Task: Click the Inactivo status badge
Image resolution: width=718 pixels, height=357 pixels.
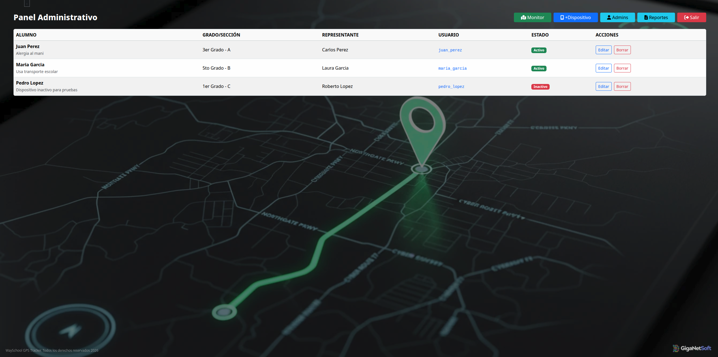Action: (x=540, y=87)
